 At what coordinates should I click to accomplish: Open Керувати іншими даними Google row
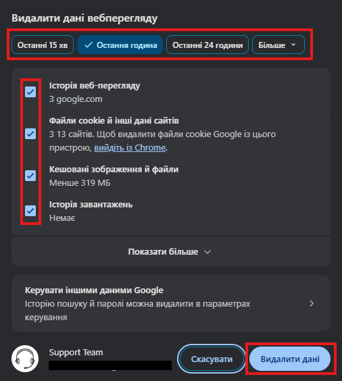click(x=171, y=303)
